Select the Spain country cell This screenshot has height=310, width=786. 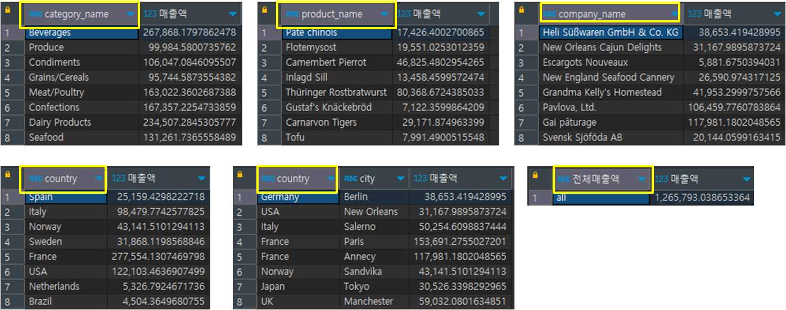click(x=66, y=197)
